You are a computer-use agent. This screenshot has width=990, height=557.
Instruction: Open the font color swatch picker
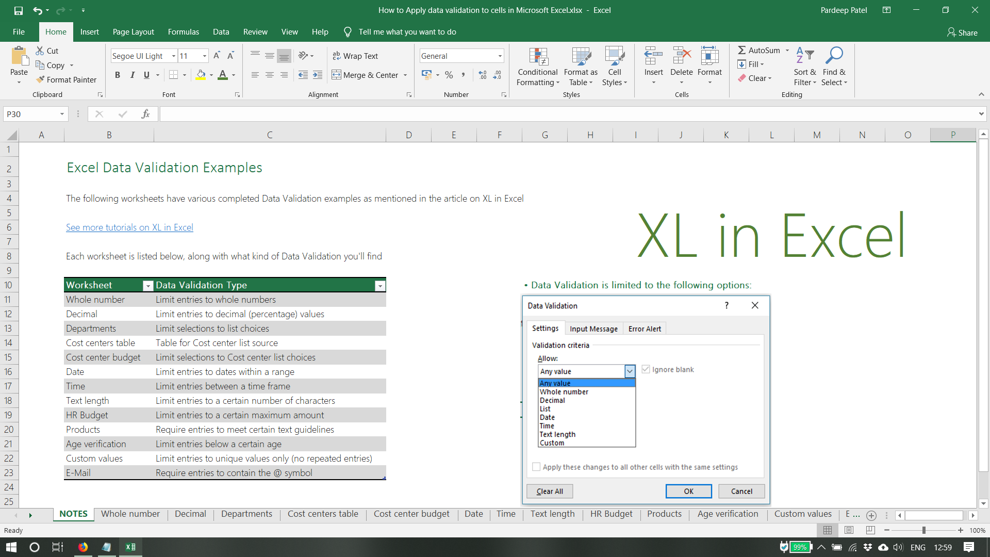[233, 75]
